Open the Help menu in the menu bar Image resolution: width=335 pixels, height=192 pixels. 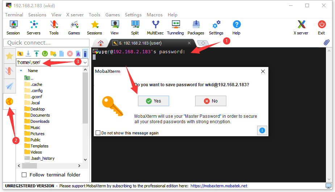(x=172, y=15)
